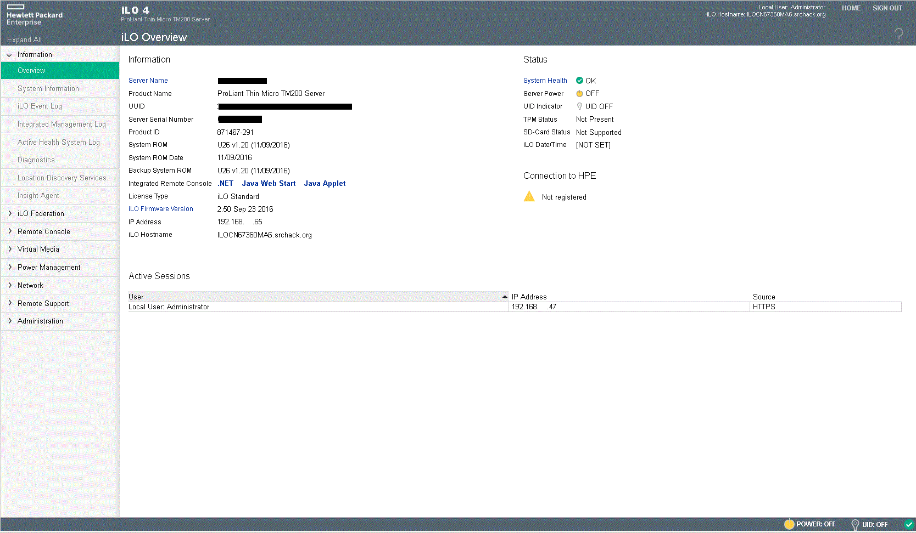916x533 pixels.
Task: Click the UID Indicator bulb icon
Action: (579, 106)
